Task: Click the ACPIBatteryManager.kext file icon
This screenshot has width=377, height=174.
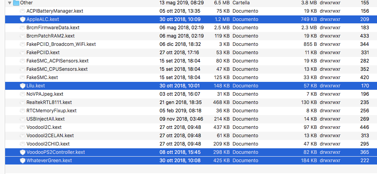Action: click(23, 11)
